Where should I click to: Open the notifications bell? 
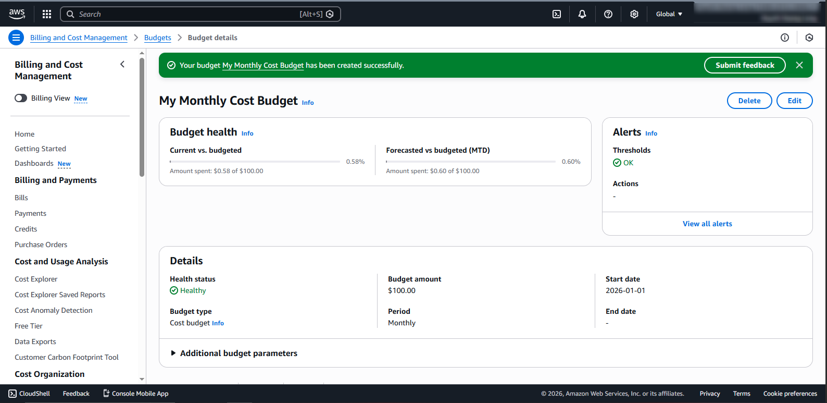click(x=582, y=14)
